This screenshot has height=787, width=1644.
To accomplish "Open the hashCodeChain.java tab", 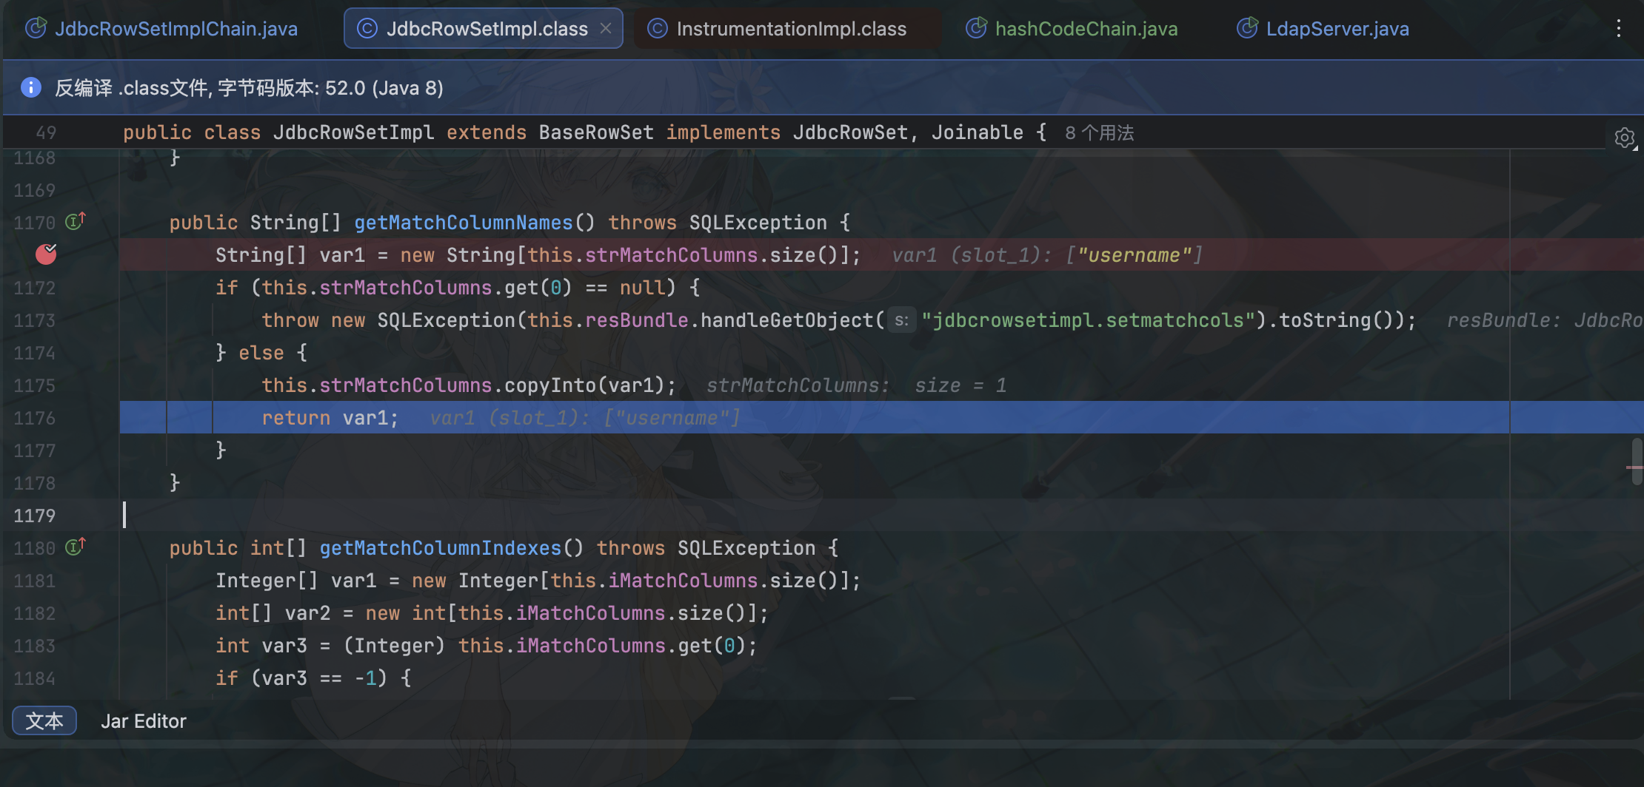I will point(1086,29).
